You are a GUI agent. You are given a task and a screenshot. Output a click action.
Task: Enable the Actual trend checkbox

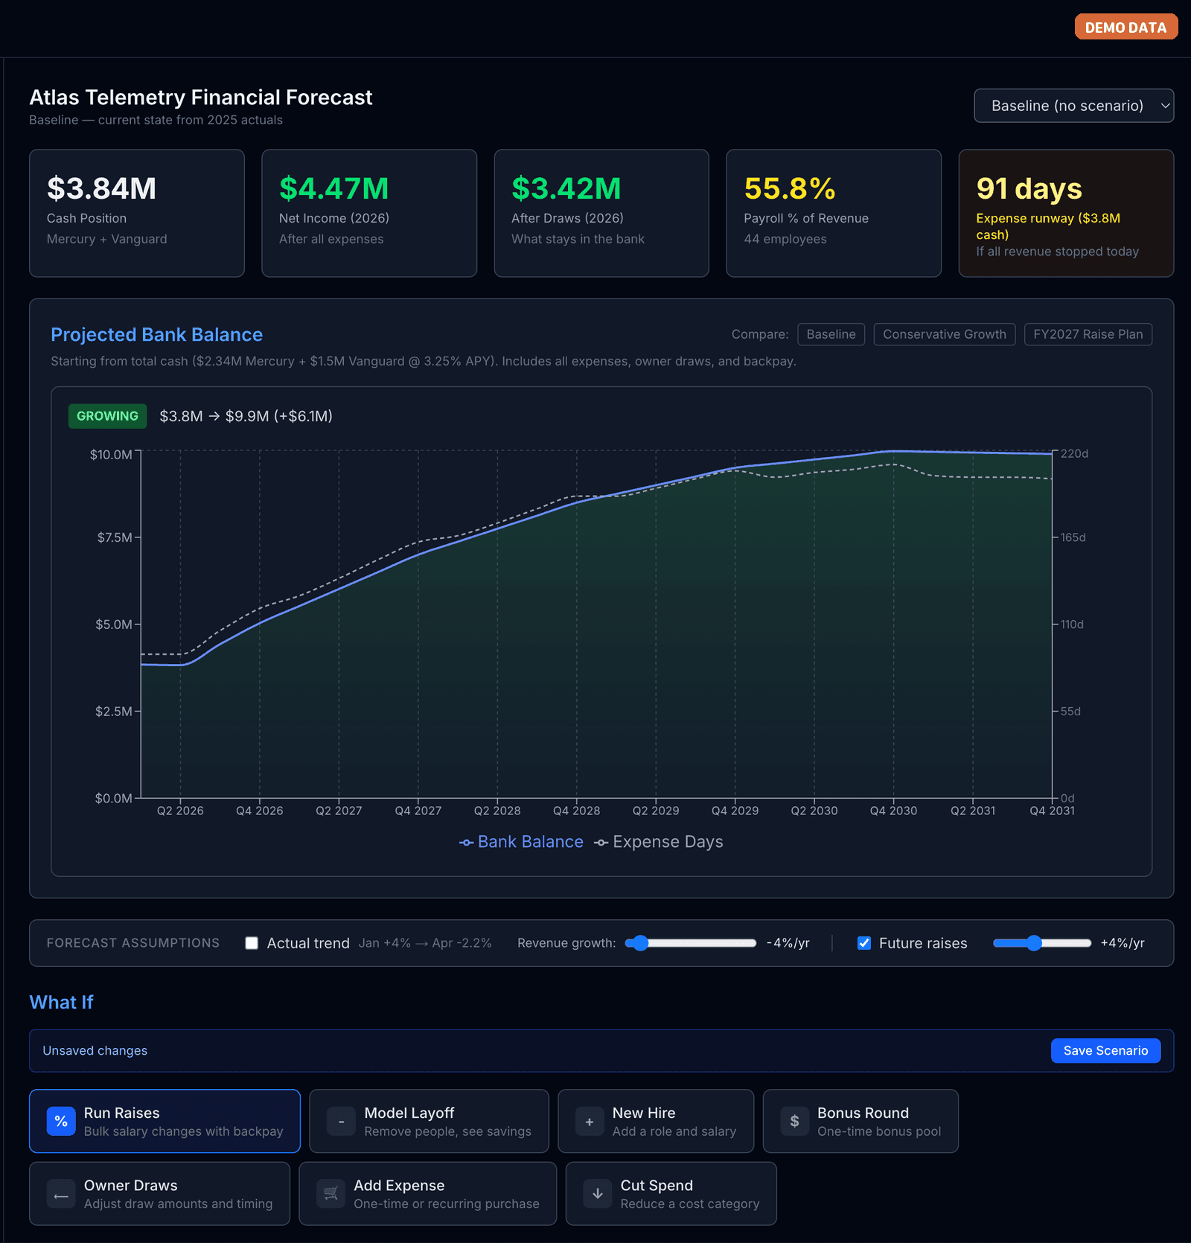pos(252,943)
